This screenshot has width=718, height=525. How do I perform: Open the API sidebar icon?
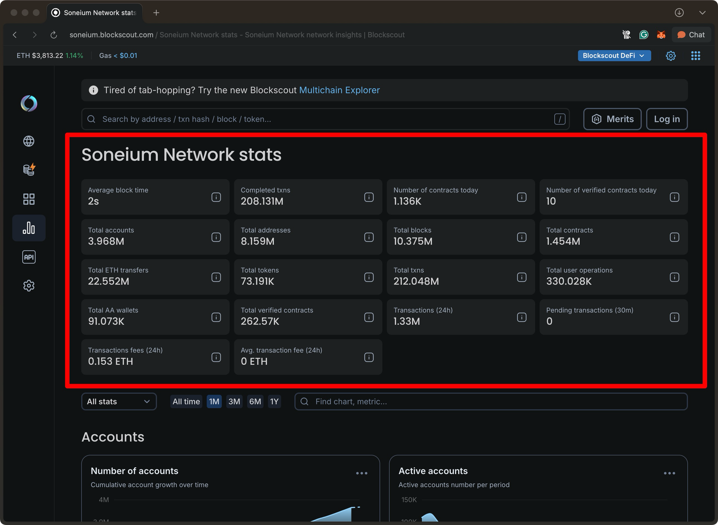pos(29,257)
